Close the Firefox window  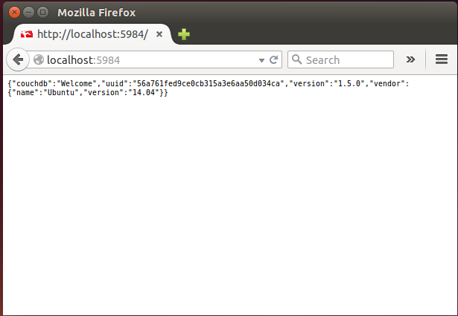pyautogui.click(x=13, y=13)
